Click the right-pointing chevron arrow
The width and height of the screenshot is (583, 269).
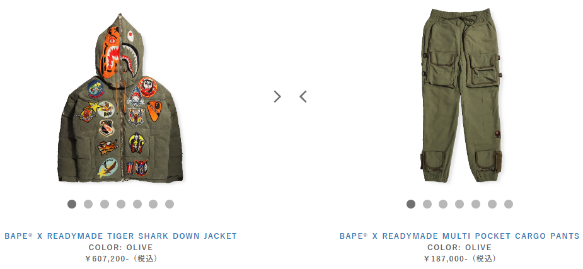277,96
